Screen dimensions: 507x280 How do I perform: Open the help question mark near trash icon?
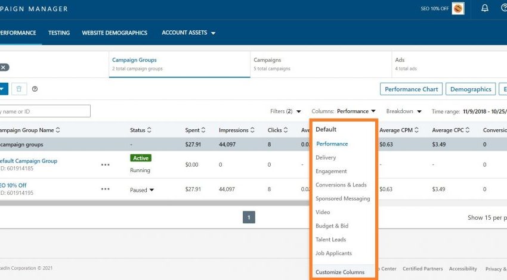tap(35, 89)
